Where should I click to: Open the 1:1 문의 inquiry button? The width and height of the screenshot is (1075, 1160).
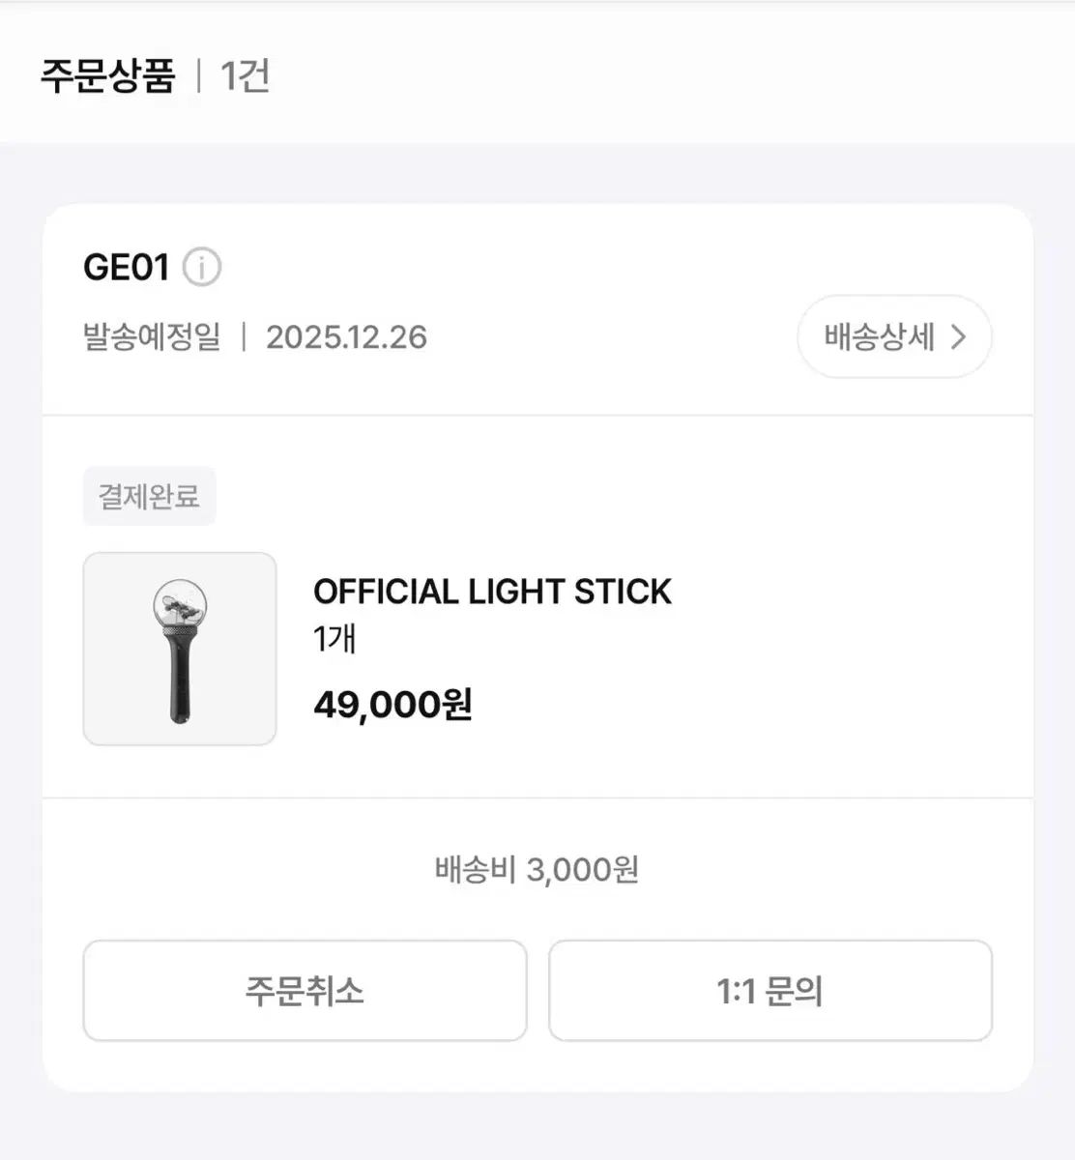tap(770, 991)
